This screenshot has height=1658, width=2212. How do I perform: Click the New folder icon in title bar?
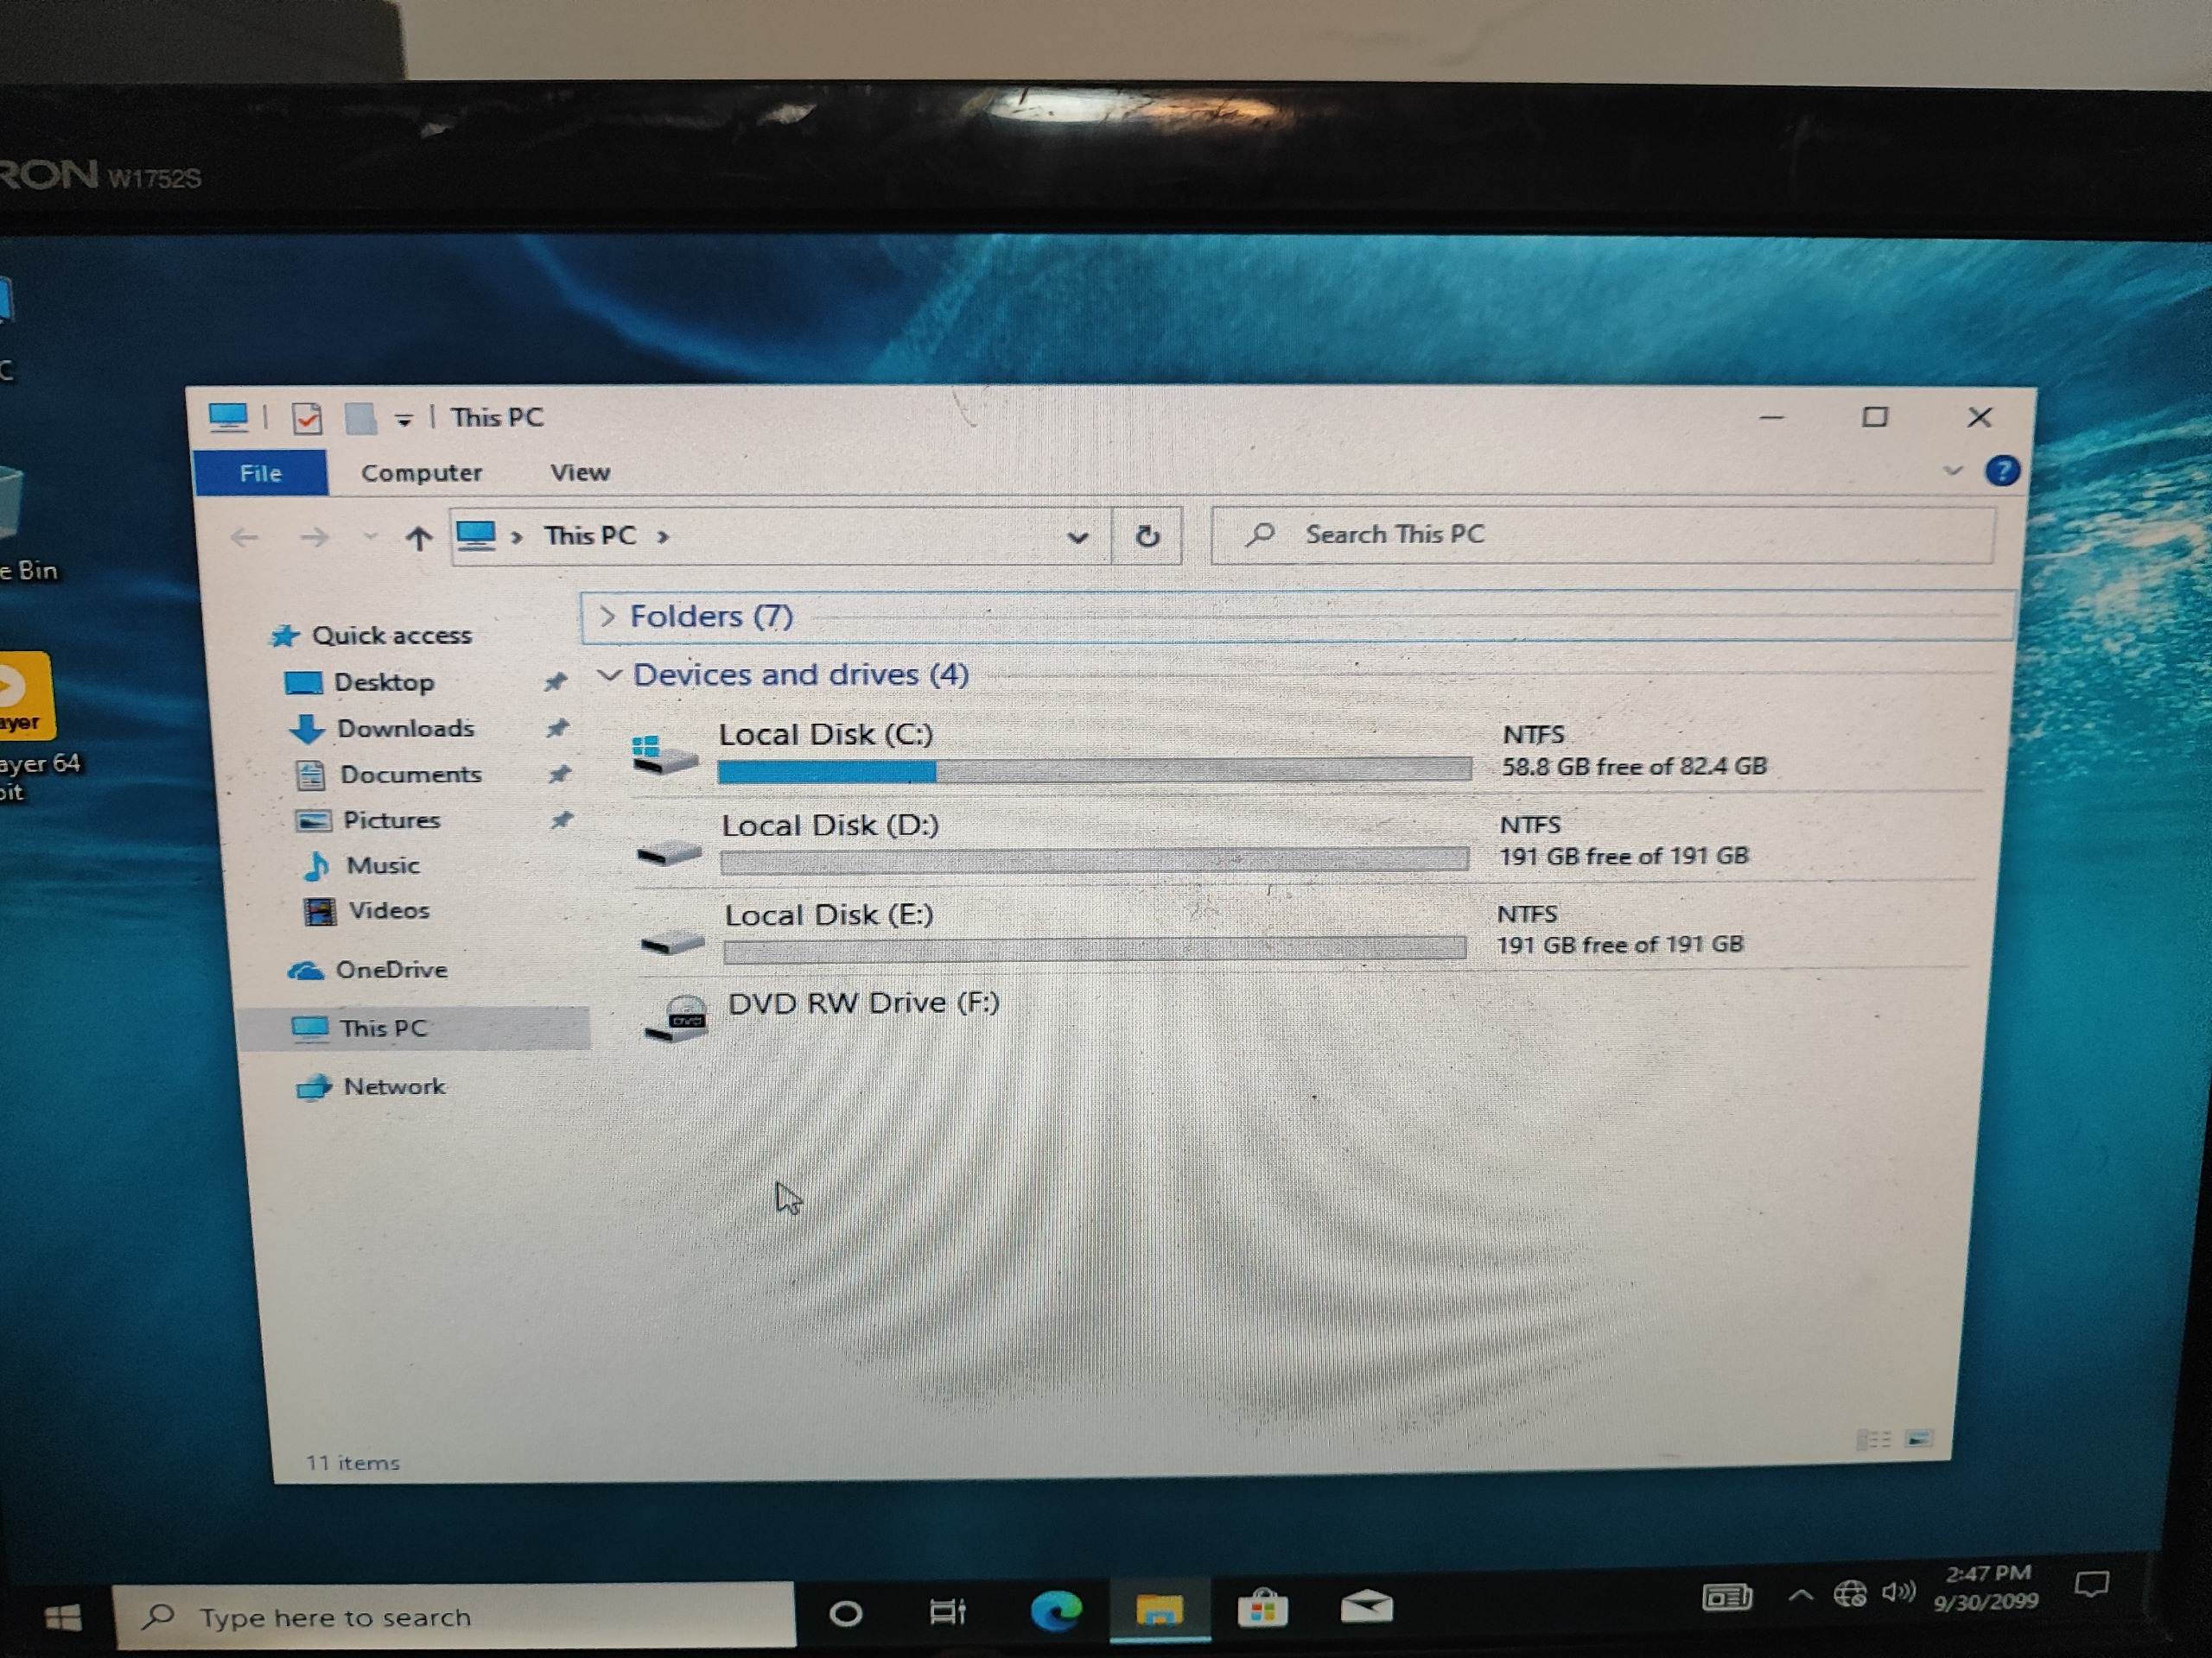pyautogui.click(x=360, y=418)
